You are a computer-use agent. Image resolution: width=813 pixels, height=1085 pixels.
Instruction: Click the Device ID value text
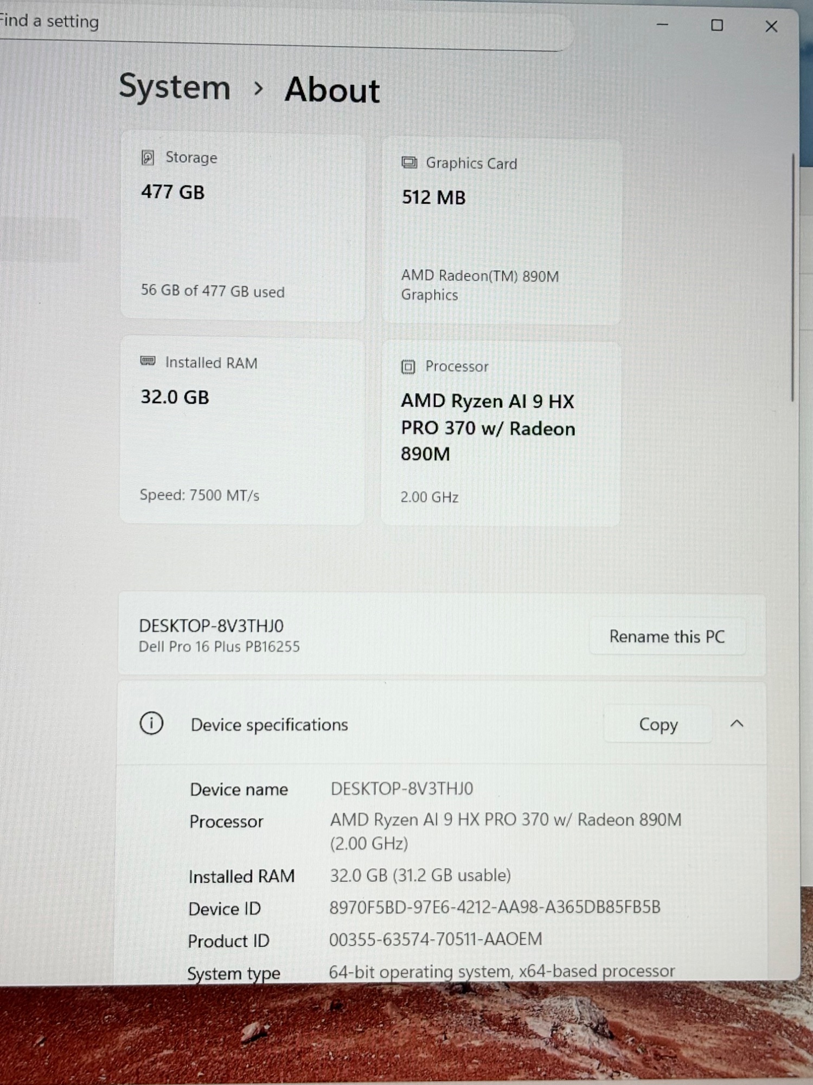pyautogui.click(x=495, y=907)
